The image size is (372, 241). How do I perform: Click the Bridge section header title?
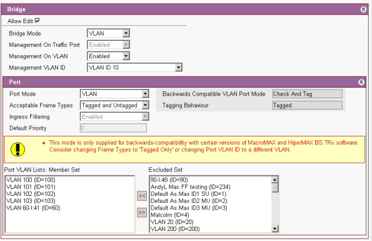pos(16,9)
